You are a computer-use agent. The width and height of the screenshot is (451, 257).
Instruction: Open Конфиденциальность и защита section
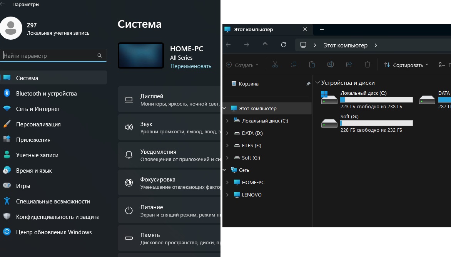pos(53,217)
